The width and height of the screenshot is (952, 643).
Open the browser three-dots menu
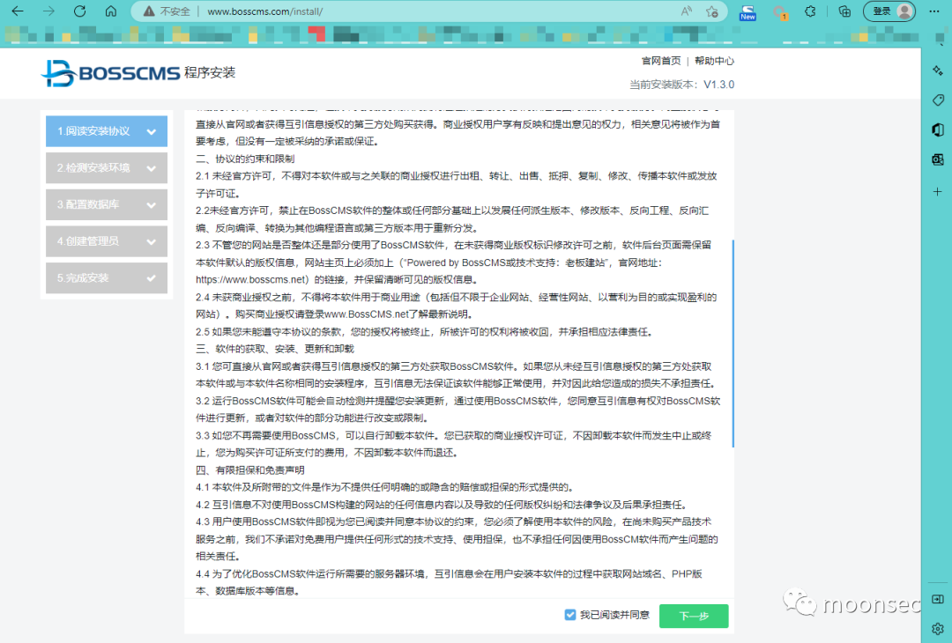[x=934, y=11]
